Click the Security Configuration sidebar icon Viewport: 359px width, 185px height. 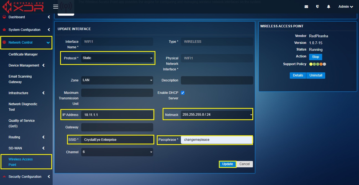[4, 177]
